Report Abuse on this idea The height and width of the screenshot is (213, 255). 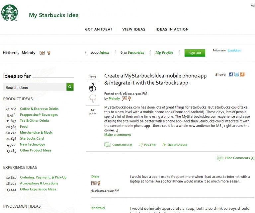[175, 145]
